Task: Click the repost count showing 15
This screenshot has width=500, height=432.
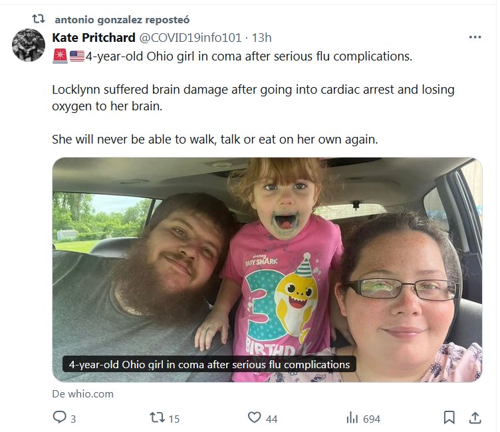Action: click(174, 419)
